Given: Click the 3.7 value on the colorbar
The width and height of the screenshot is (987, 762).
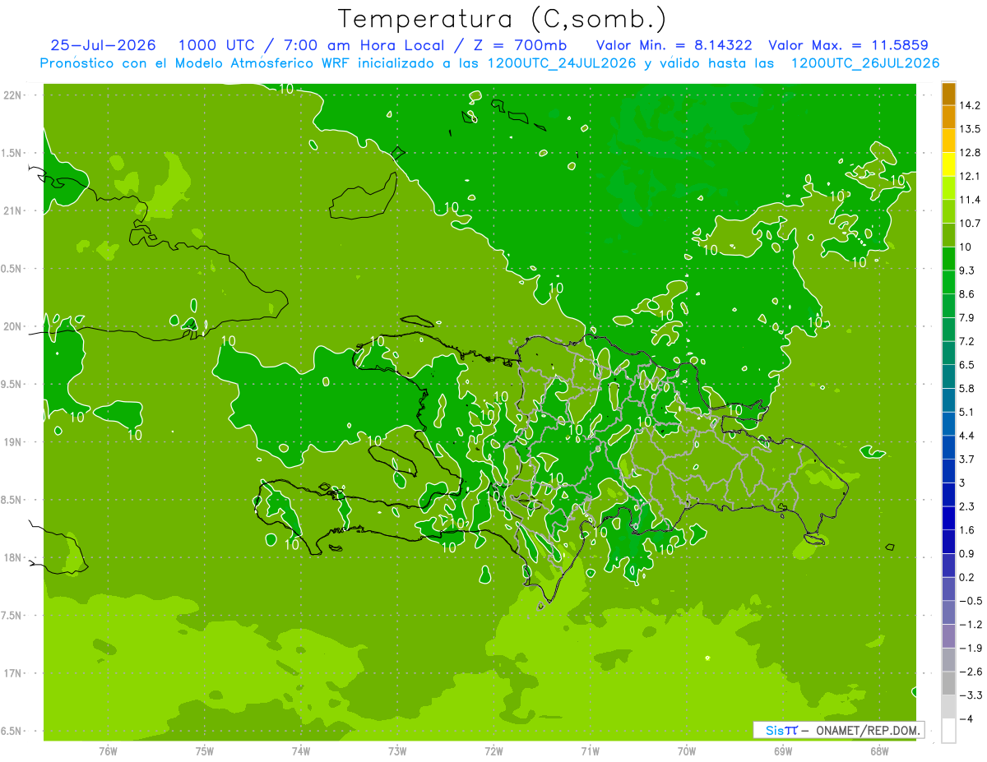Looking at the screenshot, I should tap(967, 459).
